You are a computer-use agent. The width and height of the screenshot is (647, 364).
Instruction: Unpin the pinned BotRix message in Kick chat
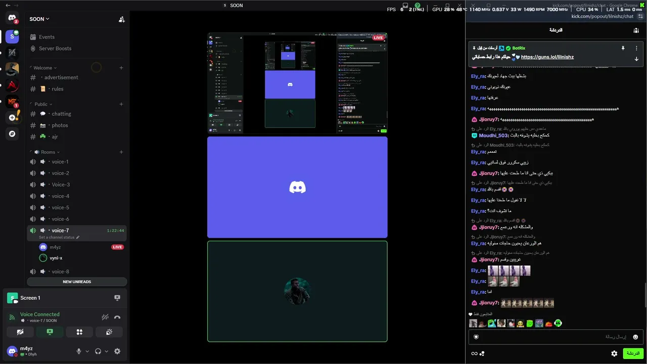(x=623, y=48)
